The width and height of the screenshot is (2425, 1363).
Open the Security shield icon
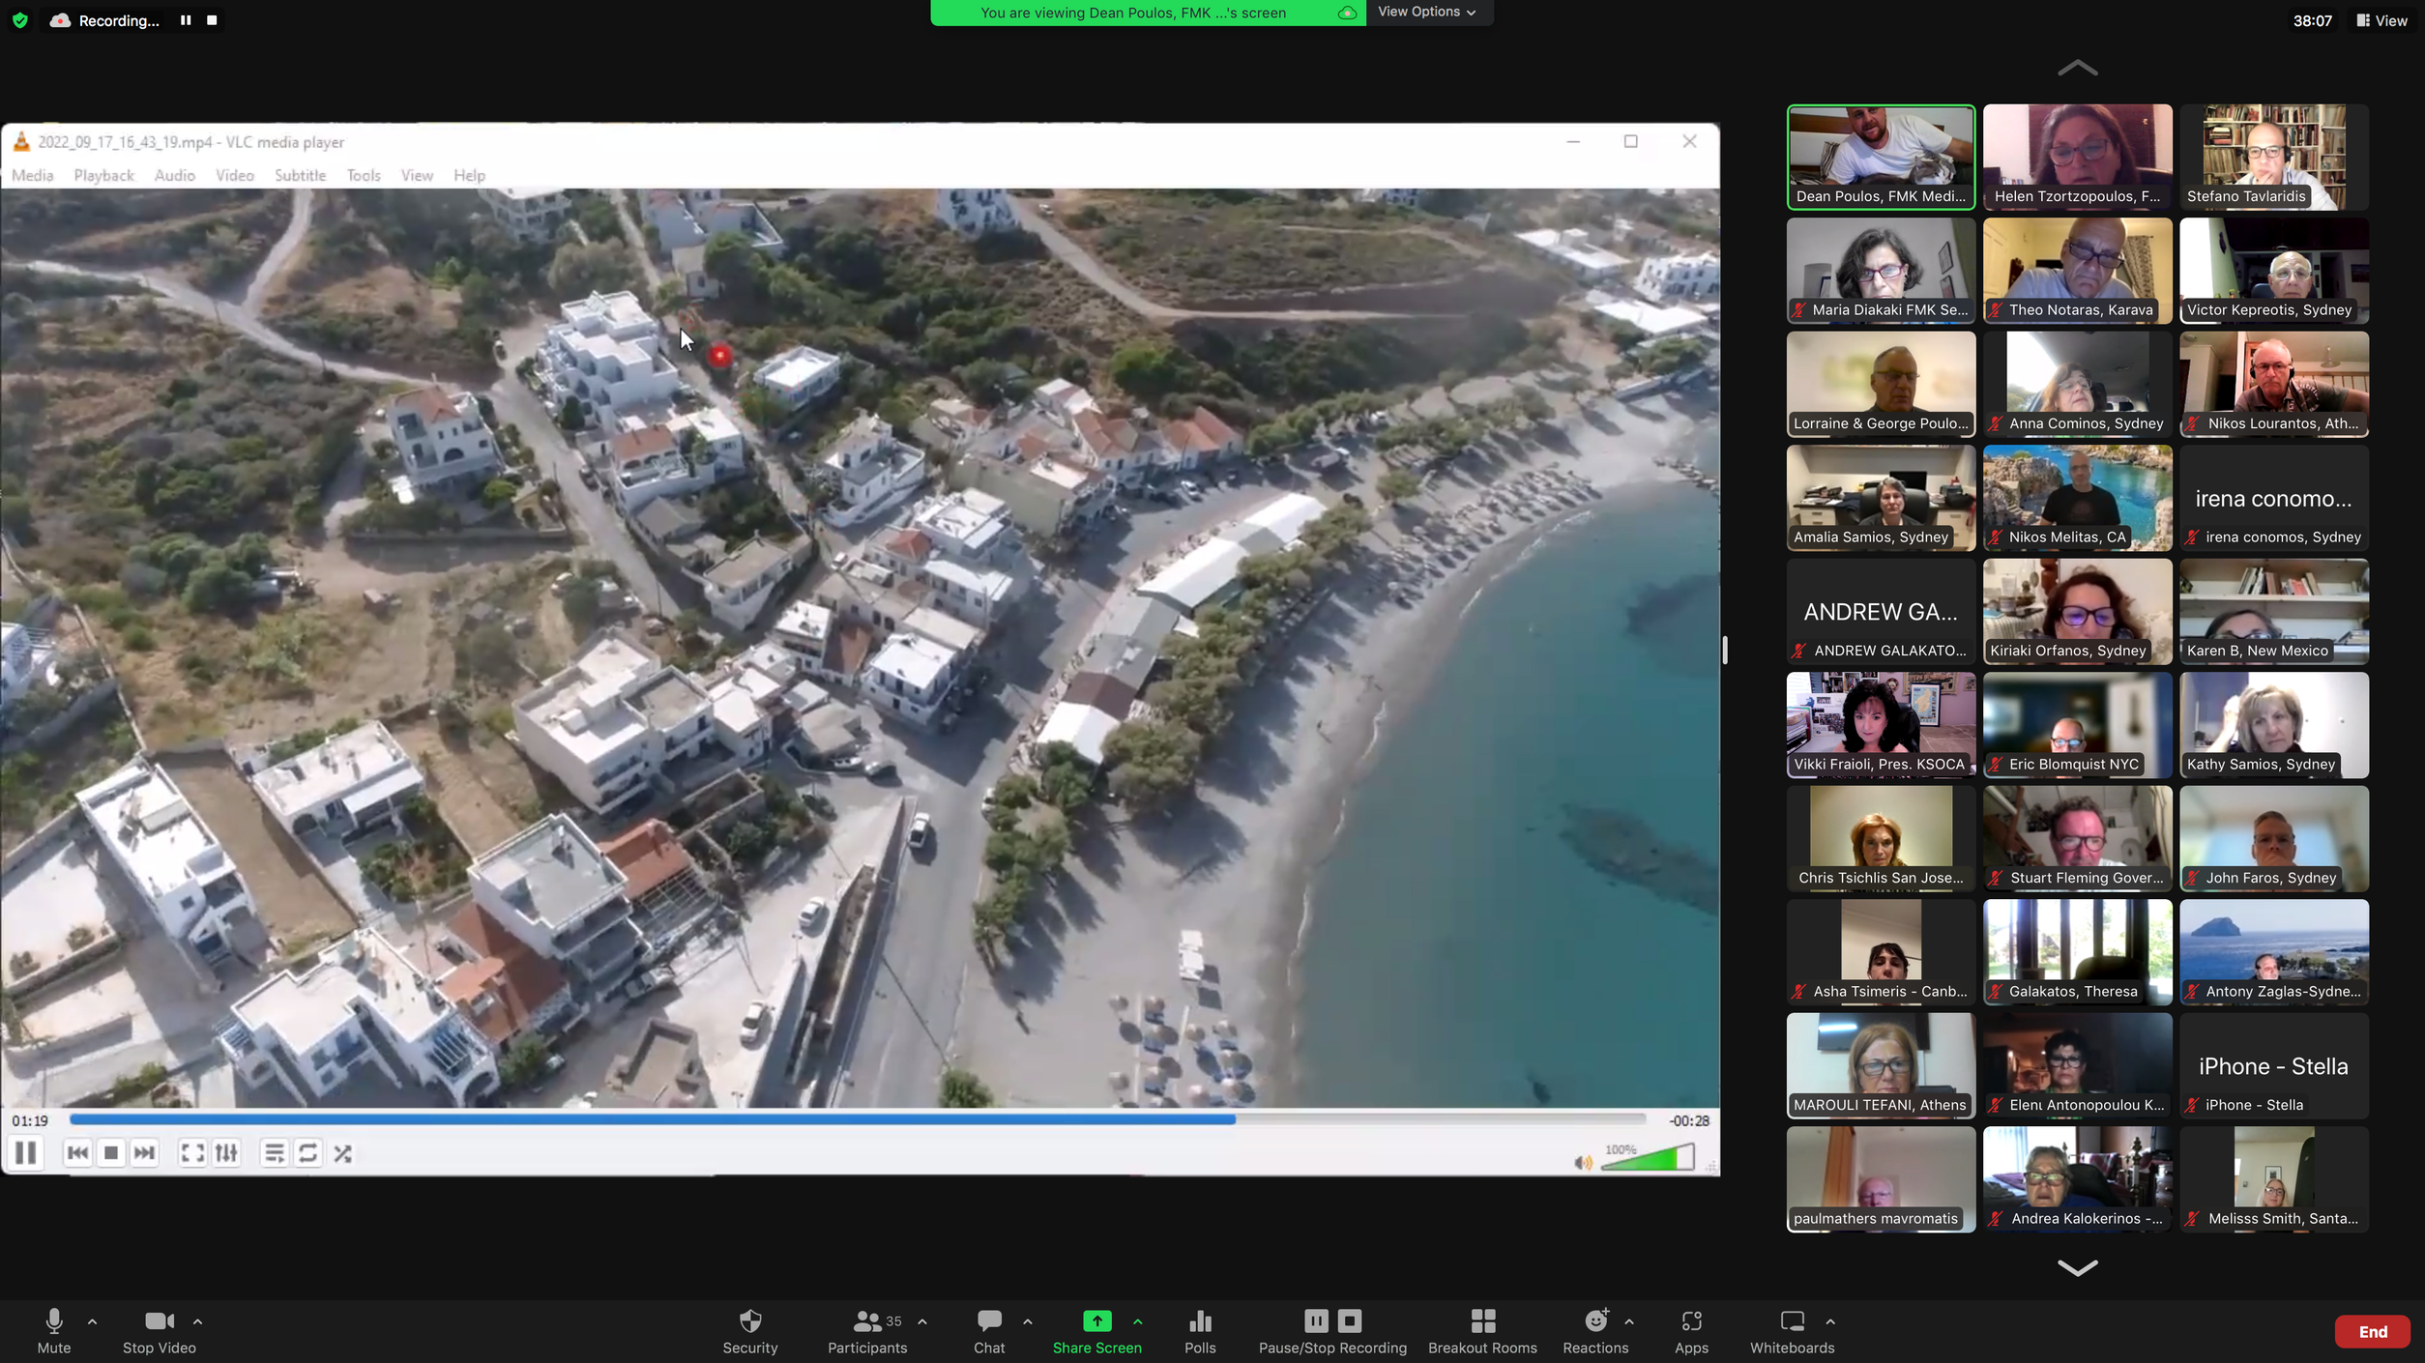point(749,1321)
